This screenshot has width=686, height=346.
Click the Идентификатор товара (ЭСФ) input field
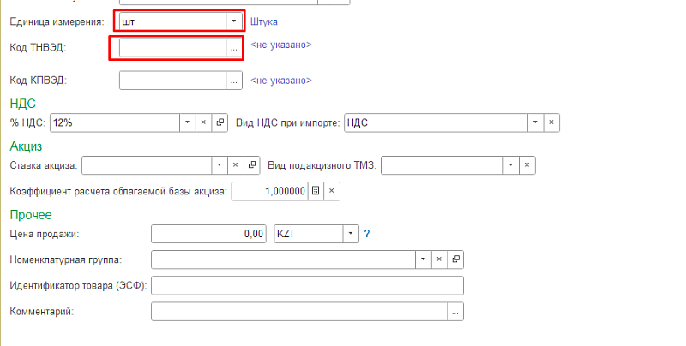[x=306, y=285]
